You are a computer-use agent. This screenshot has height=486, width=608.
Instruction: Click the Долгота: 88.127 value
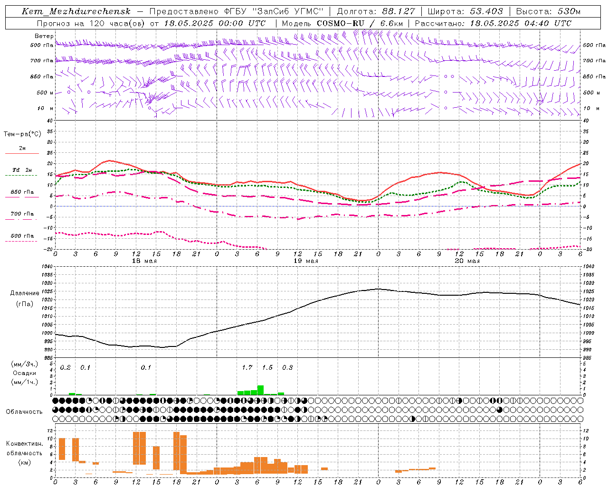click(x=376, y=11)
